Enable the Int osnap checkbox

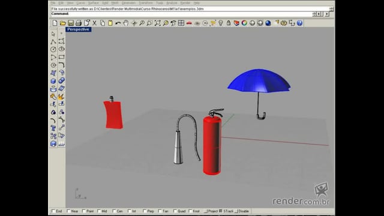[x=130, y=211]
